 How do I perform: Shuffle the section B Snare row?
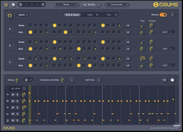[128, 42]
